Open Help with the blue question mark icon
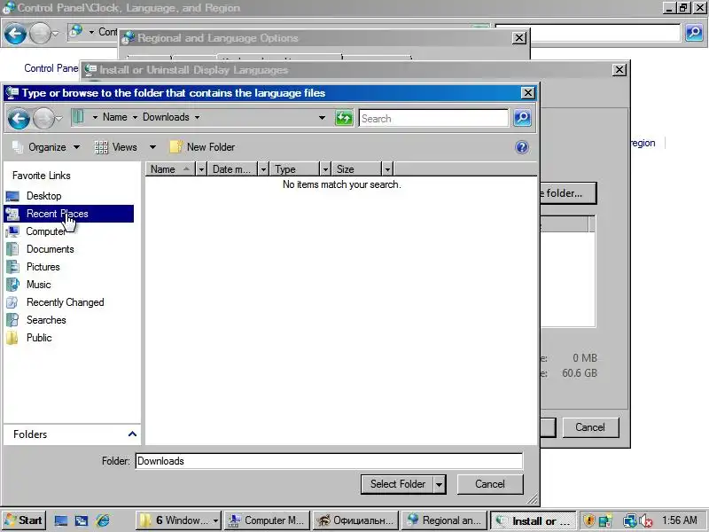 (522, 147)
